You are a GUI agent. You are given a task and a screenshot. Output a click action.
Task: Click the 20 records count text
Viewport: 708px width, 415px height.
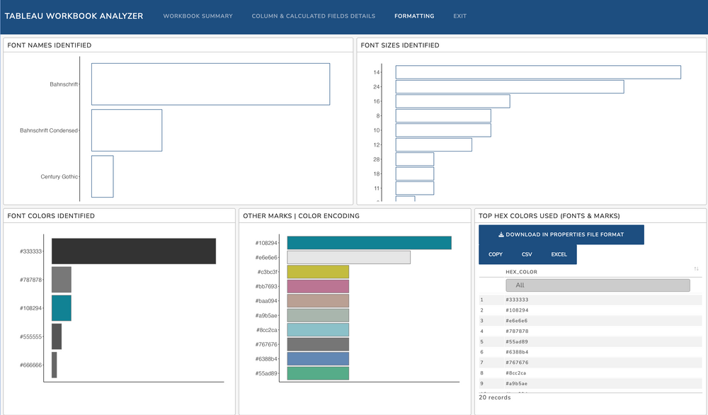coord(494,397)
